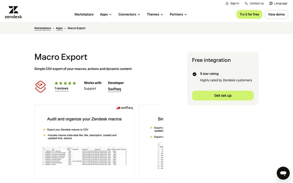Open the Audit and organize macros screenshot

point(84,141)
